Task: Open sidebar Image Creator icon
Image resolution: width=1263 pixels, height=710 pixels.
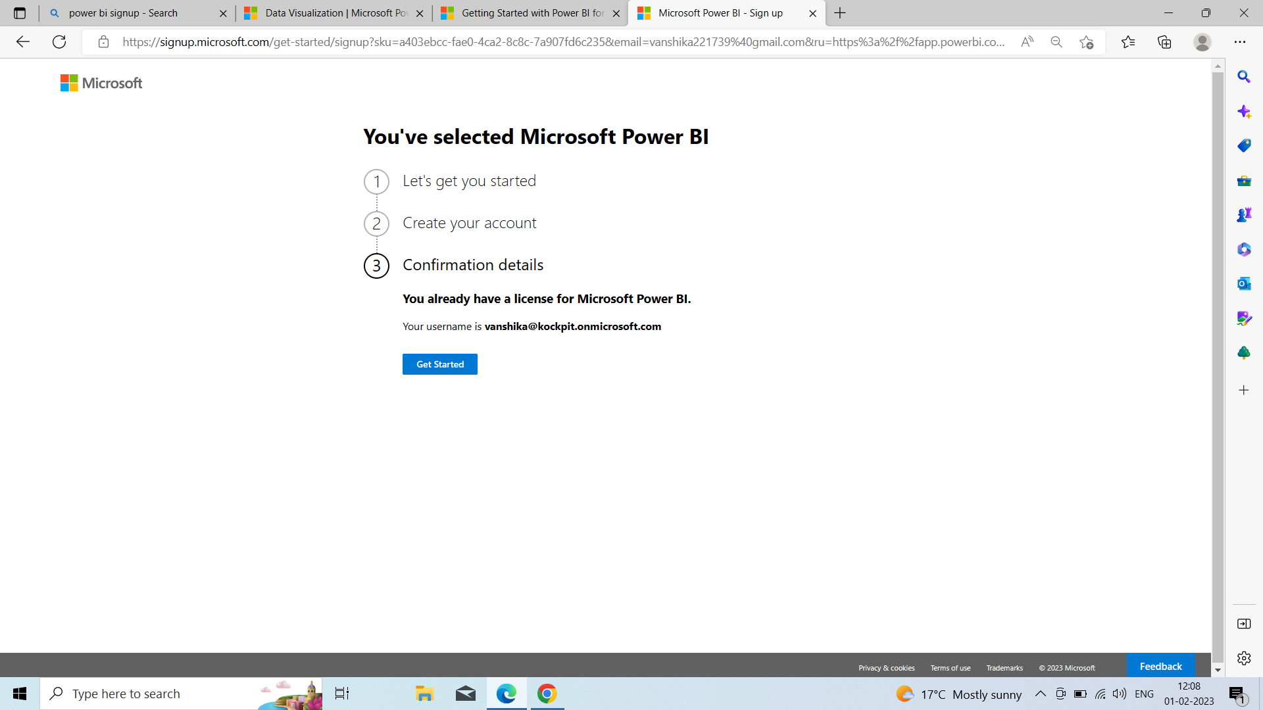Action: [x=1244, y=318]
